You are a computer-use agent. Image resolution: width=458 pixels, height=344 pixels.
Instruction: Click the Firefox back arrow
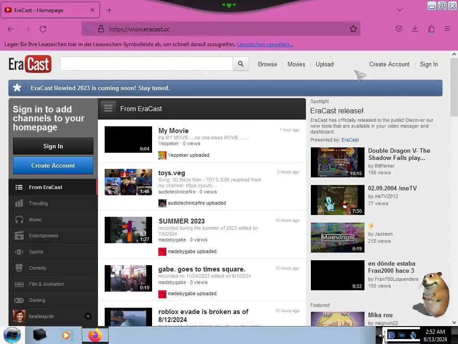11,29
